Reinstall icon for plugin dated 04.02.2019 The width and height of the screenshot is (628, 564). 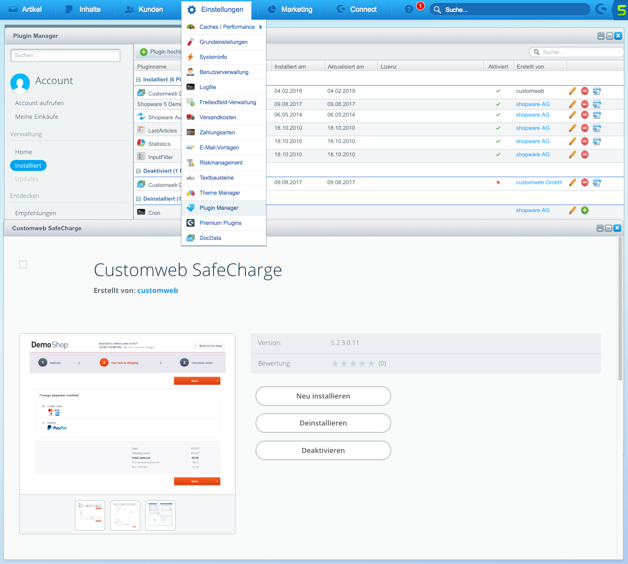click(x=597, y=91)
